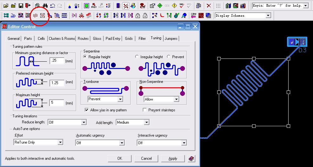The height and width of the screenshot is (167, 313).
Task: Click the red X delete icon
Action: [209, 6]
